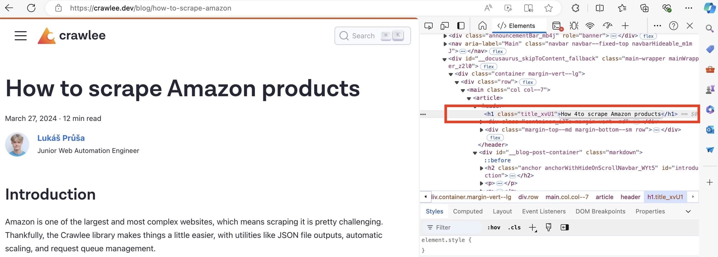Open browser Settings and more menu
The width and height of the screenshot is (718, 257).
[689, 8]
